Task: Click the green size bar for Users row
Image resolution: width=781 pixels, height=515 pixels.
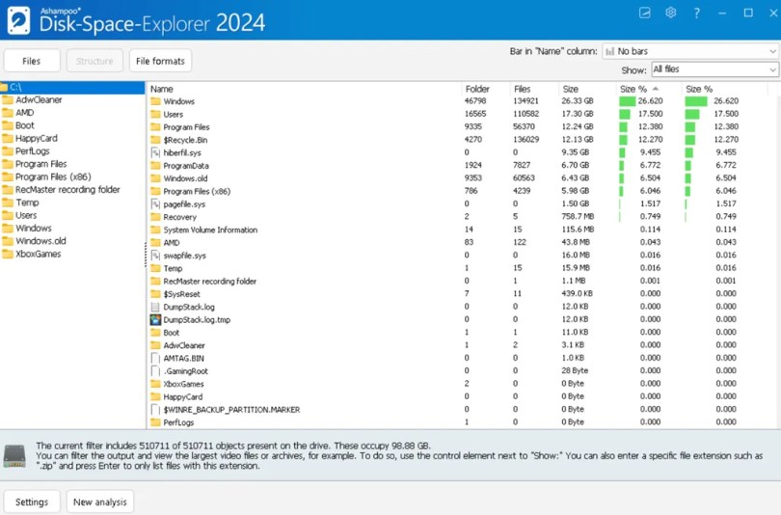Action: 625,114
